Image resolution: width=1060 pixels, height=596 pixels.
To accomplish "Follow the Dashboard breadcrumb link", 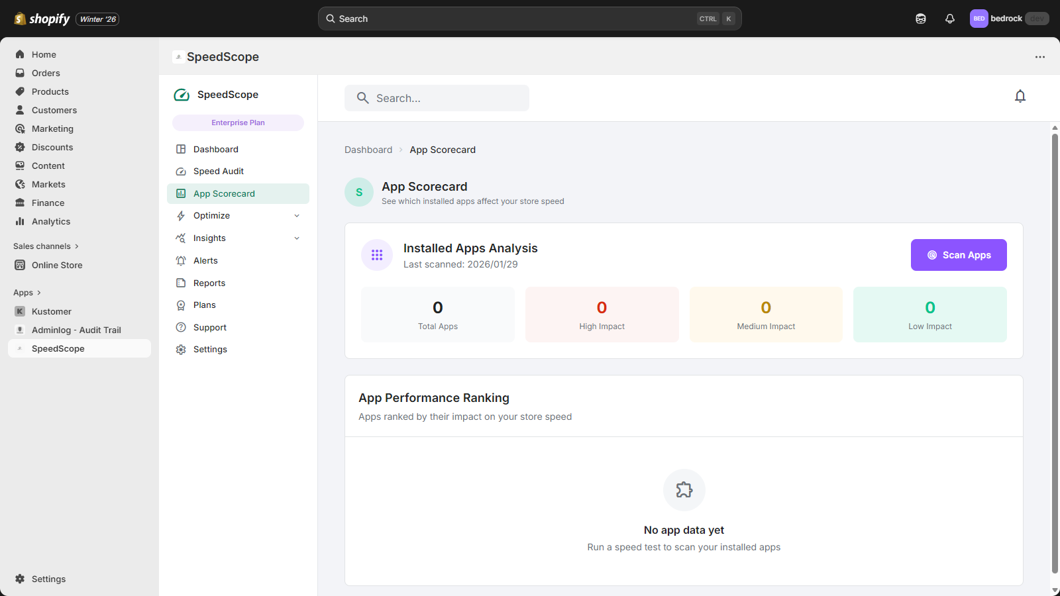I will point(368,150).
